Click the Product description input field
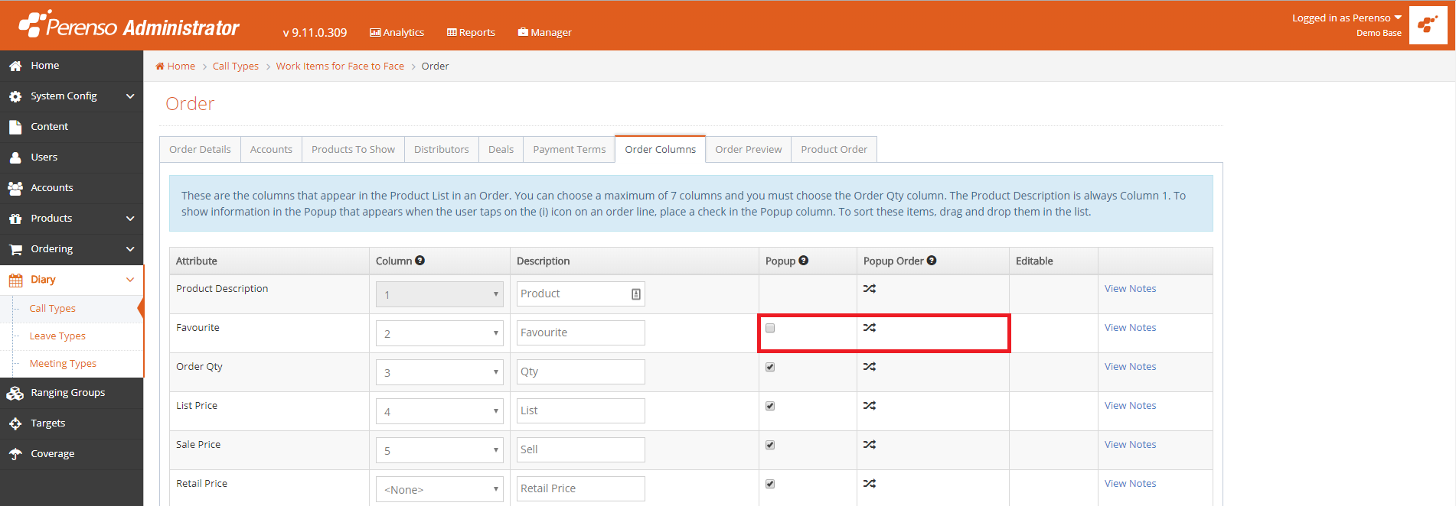This screenshot has height=506, width=1456. (581, 294)
